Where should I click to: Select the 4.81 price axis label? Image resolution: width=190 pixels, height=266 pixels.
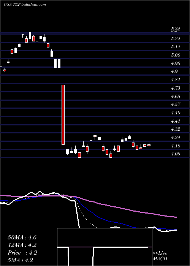click(176, 80)
